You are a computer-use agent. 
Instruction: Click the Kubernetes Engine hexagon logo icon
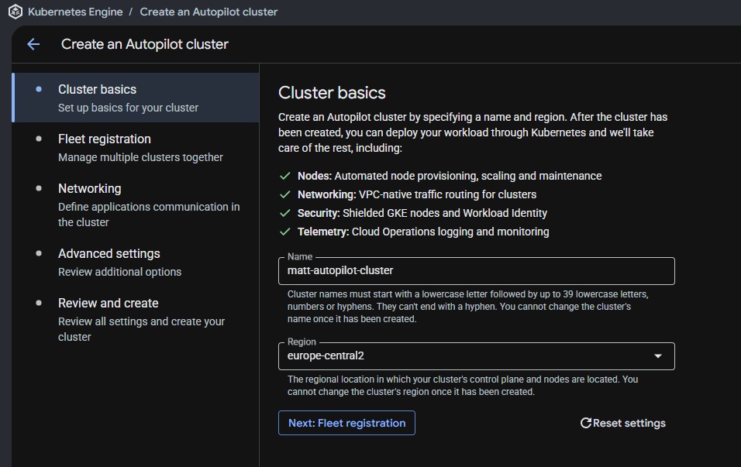click(x=16, y=12)
